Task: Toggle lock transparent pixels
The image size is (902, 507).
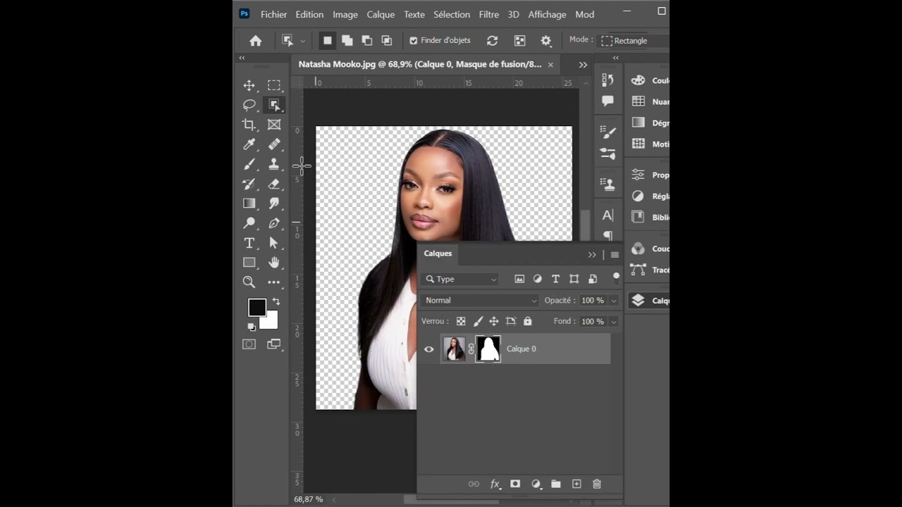Action: pyautogui.click(x=461, y=321)
